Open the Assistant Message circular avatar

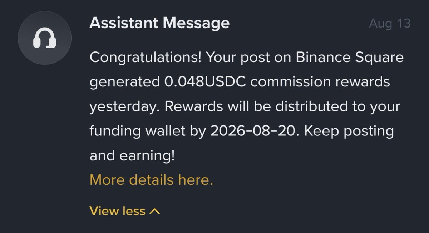[x=45, y=38]
